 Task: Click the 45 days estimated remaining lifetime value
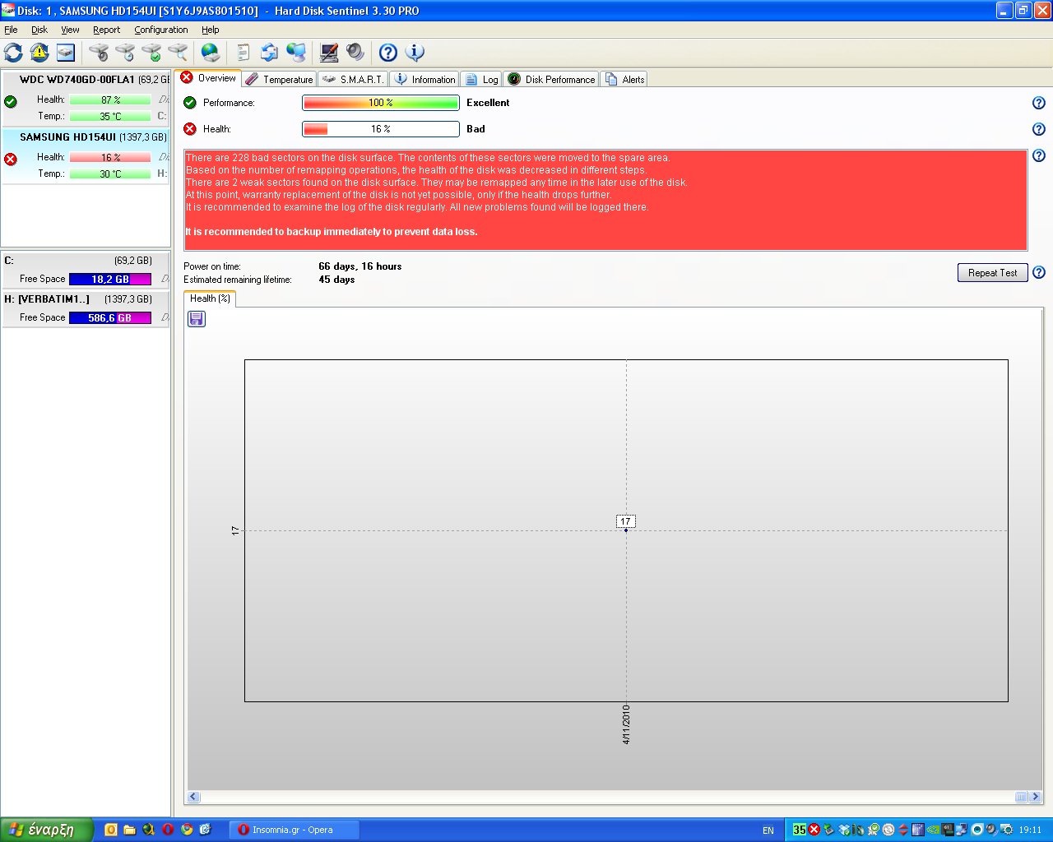point(336,280)
